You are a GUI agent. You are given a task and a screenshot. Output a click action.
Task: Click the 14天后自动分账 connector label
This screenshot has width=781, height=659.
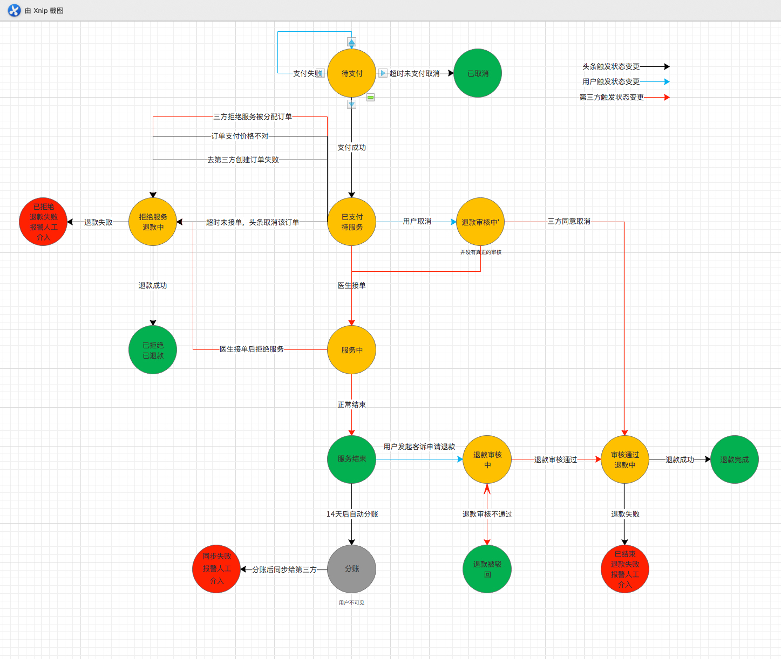(x=352, y=514)
